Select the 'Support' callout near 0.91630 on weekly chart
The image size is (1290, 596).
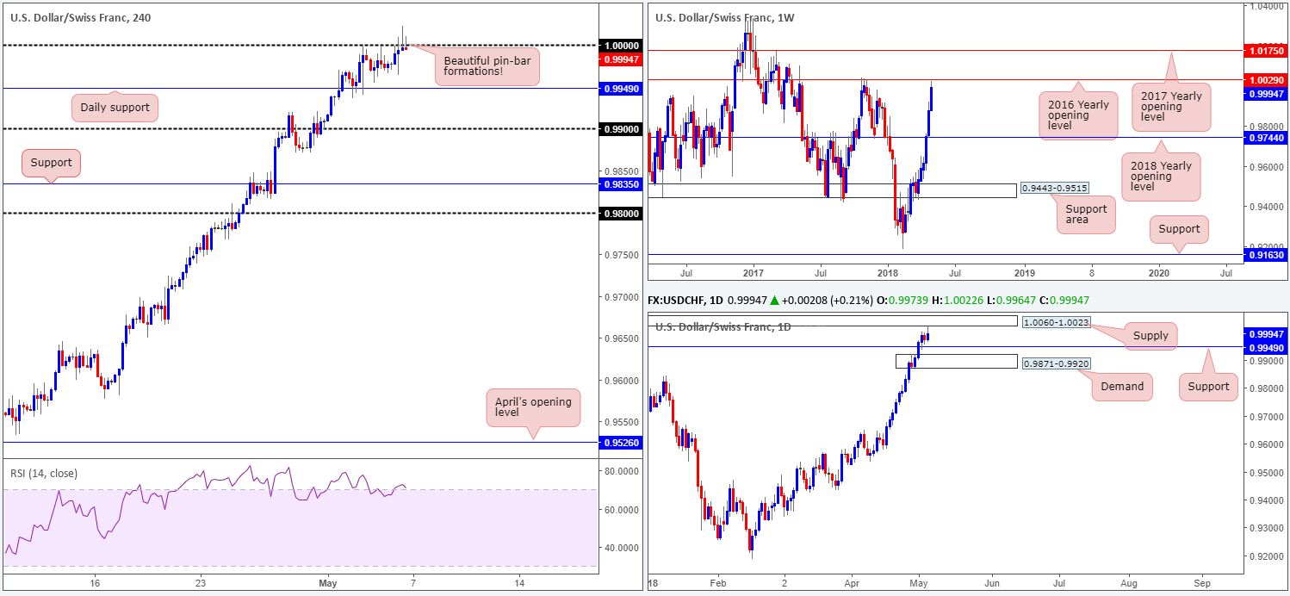[x=1179, y=229]
